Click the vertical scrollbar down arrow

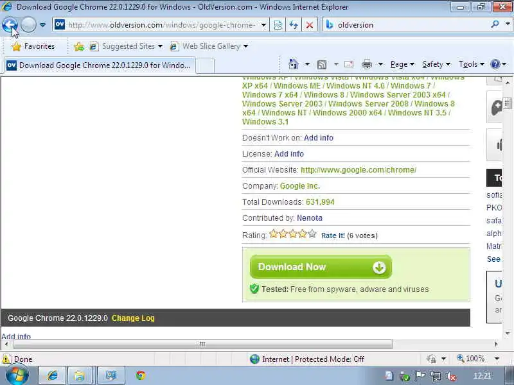pyautogui.click(x=508, y=333)
